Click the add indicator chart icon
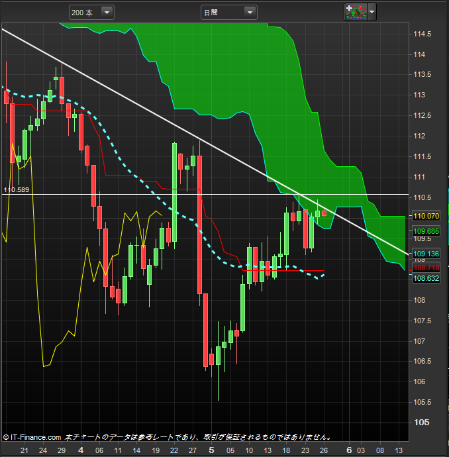The width and height of the screenshot is (449, 457). pyautogui.click(x=356, y=12)
